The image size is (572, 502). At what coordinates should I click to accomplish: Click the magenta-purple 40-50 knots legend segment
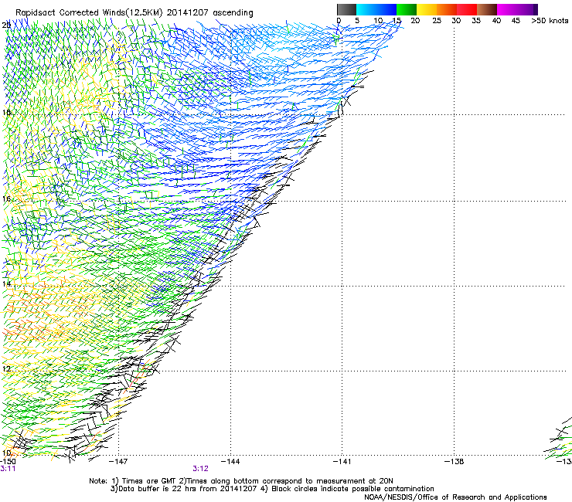tap(517, 9)
